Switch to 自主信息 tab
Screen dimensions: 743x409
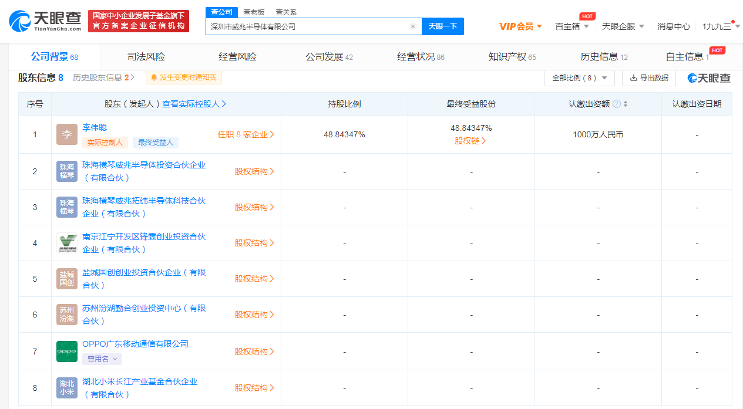pyautogui.click(x=687, y=57)
